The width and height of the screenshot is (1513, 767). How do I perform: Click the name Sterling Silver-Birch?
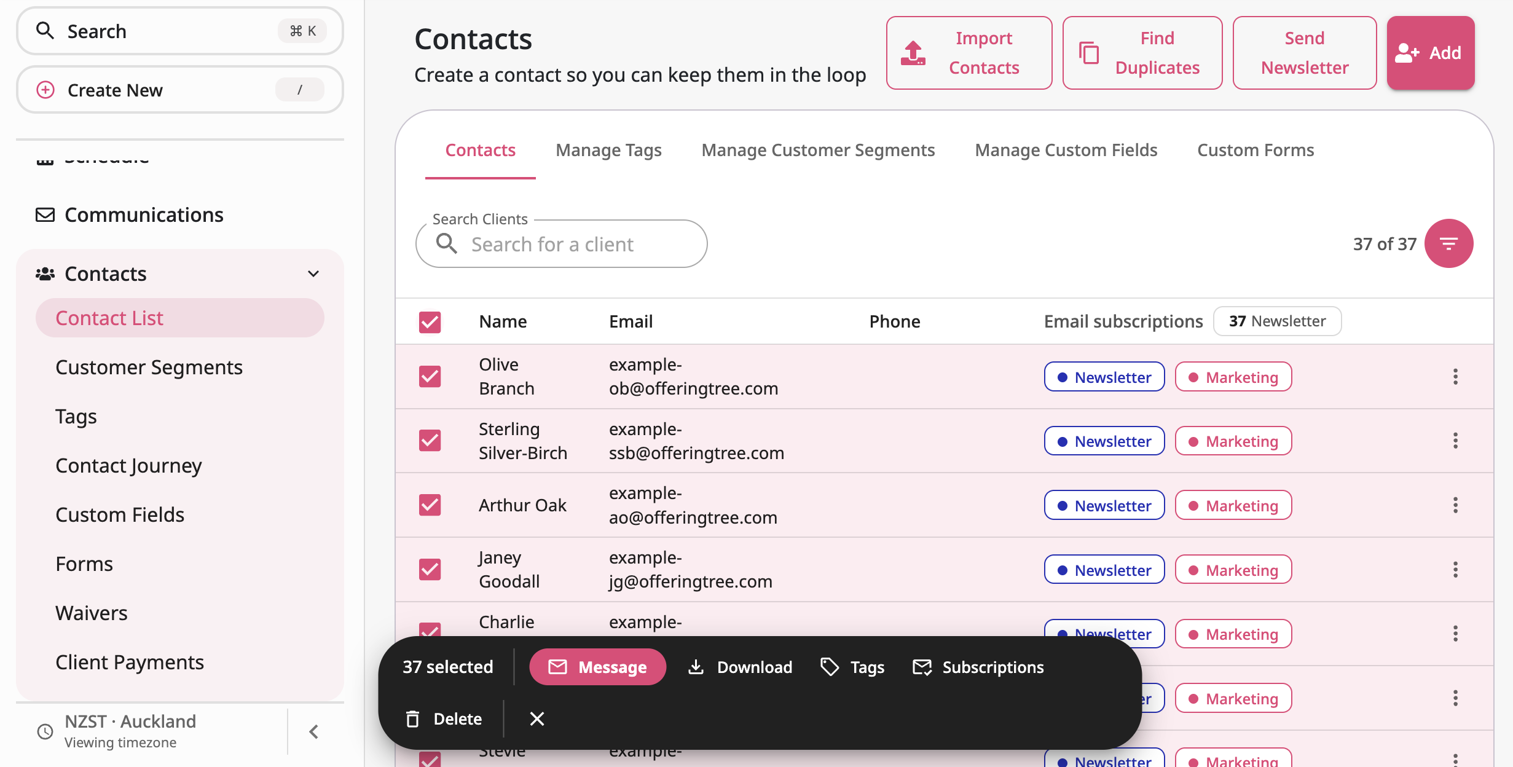click(x=523, y=441)
